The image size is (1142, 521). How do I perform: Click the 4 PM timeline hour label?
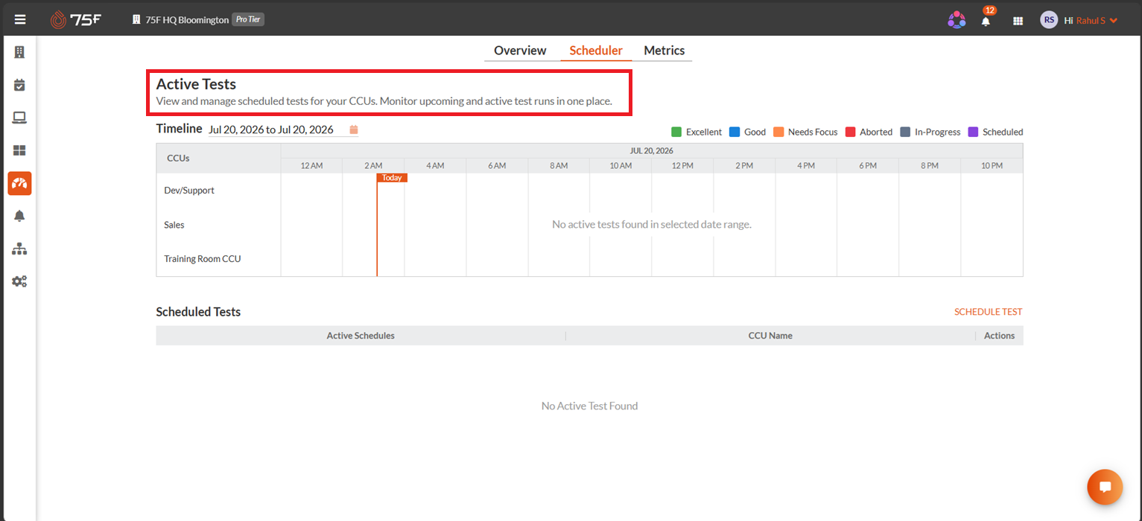(x=805, y=165)
